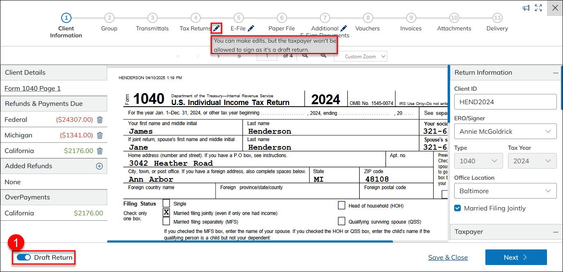Click the pencil icon beside Tax Returns

tap(216, 28)
